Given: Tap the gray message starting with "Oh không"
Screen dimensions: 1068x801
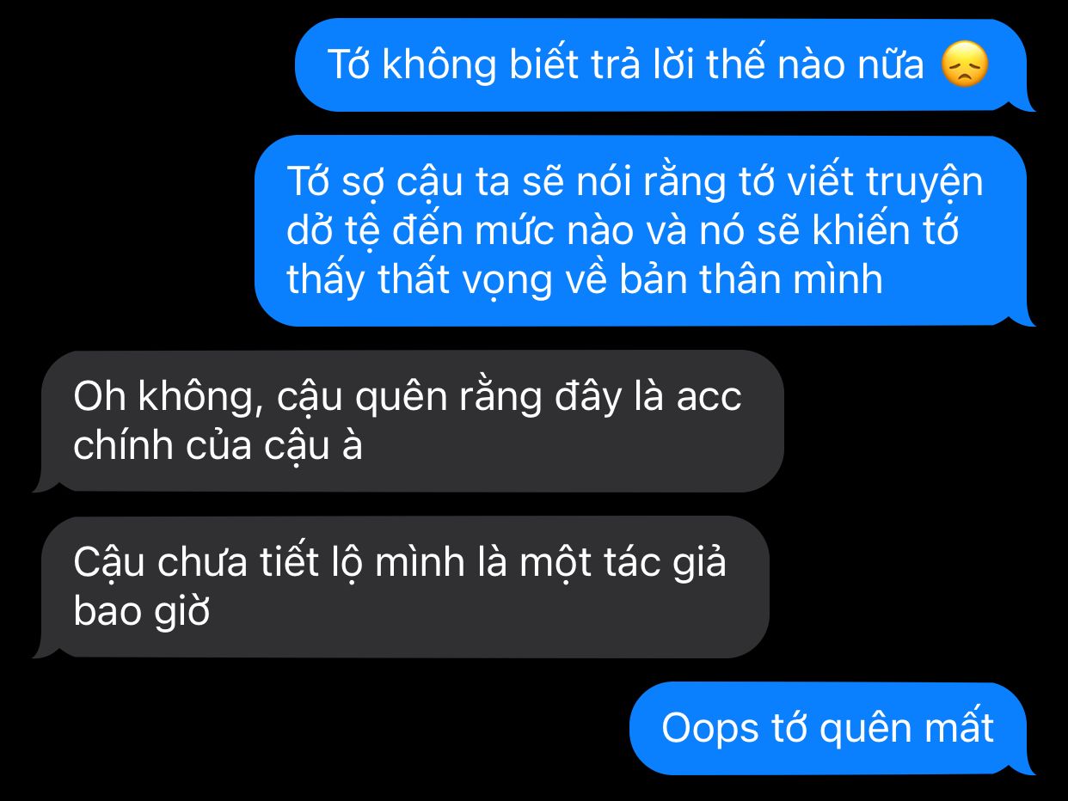Looking at the screenshot, I should pyautogui.click(x=408, y=421).
